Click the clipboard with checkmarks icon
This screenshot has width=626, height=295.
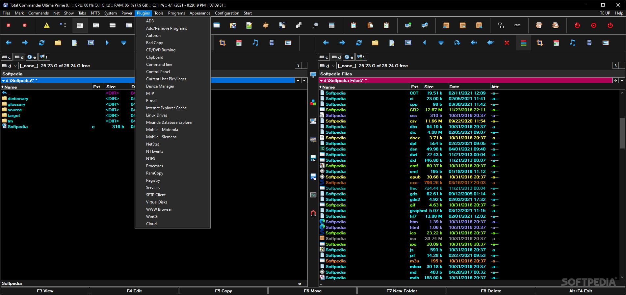tap(386, 25)
